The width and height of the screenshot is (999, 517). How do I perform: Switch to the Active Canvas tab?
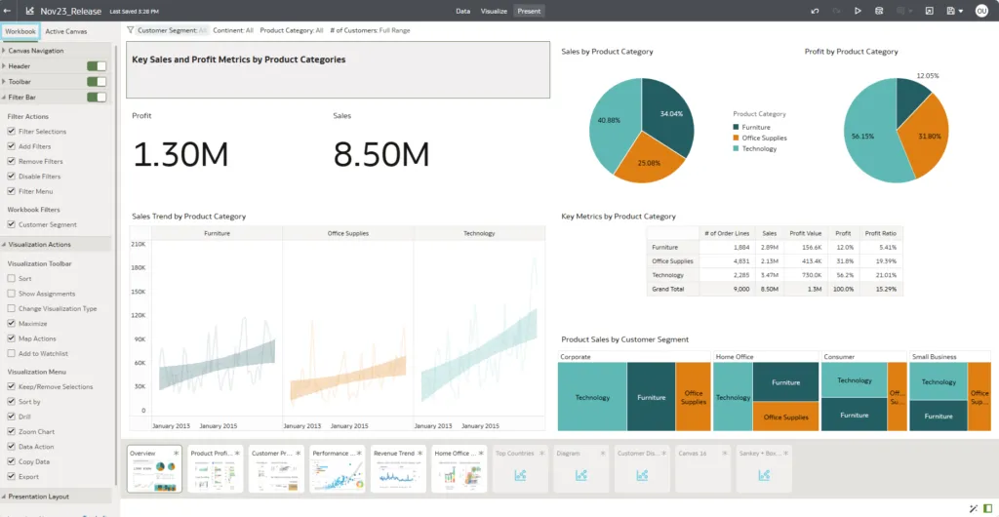(66, 31)
